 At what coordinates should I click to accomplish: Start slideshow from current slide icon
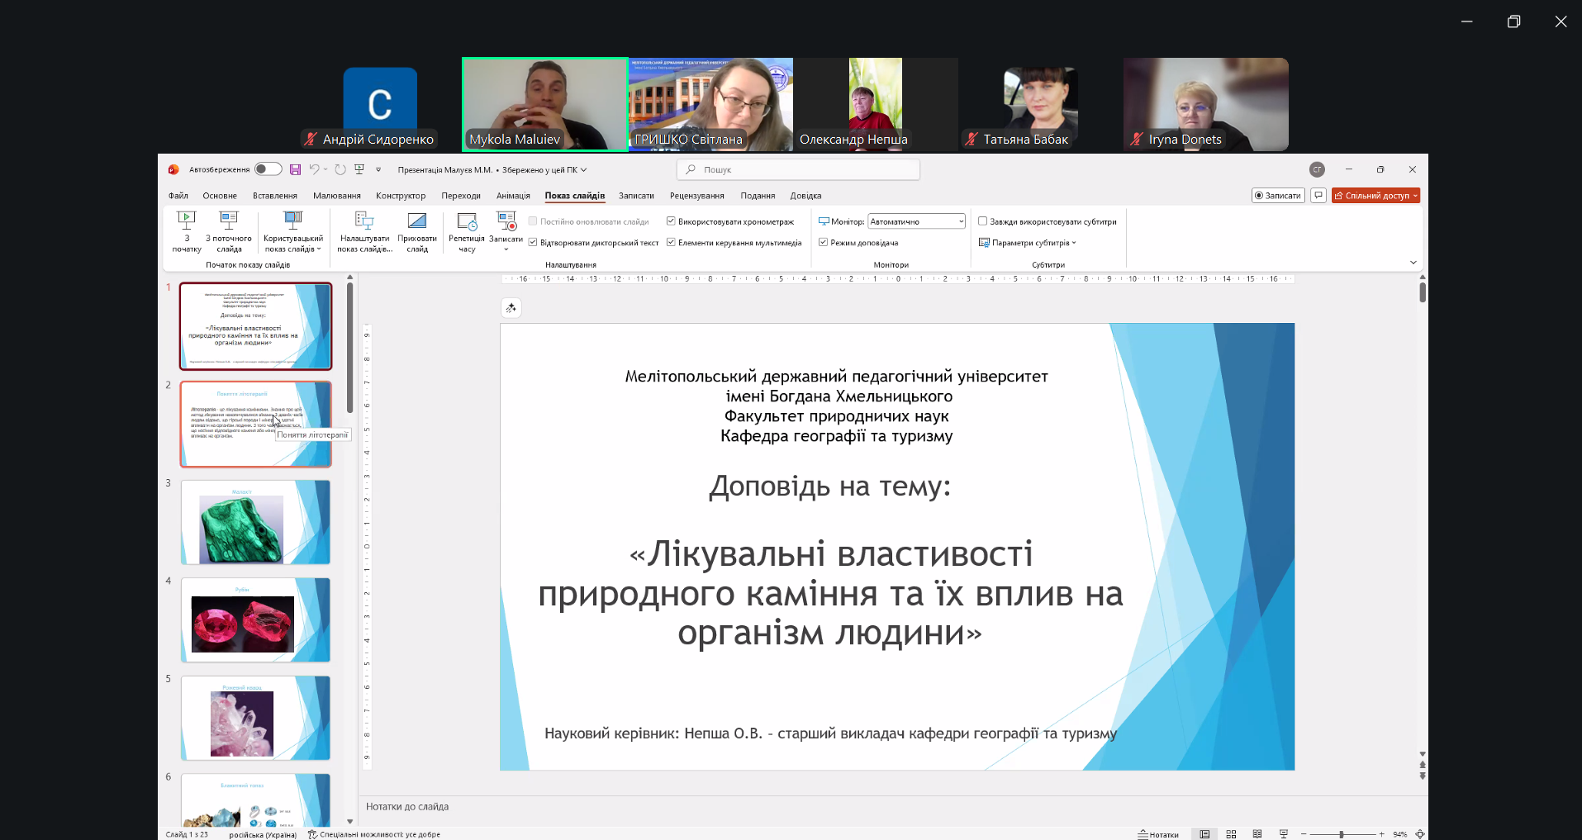click(x=229, y=221)
